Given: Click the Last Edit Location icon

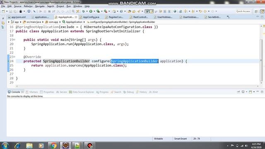Looking at the screenshot, I should tap(200, 11).
